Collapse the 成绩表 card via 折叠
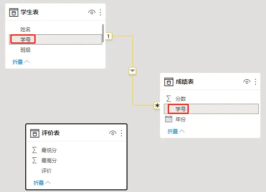266x192 pixels. point(176,131)
